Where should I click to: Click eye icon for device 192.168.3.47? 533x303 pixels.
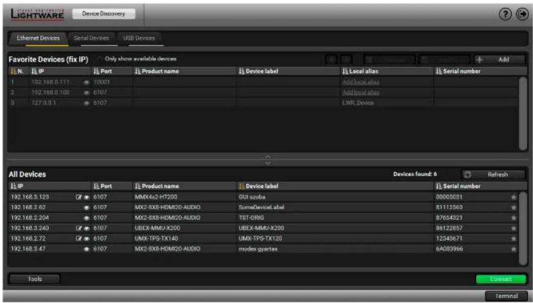[87, 249]
